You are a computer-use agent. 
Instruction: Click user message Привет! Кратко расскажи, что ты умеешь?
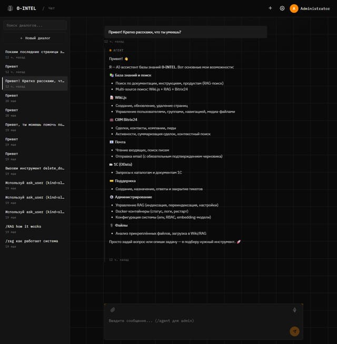point(186,32)
